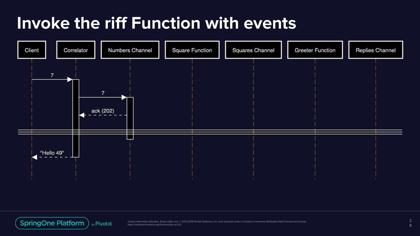Click the Correlator activation bar

76,118
